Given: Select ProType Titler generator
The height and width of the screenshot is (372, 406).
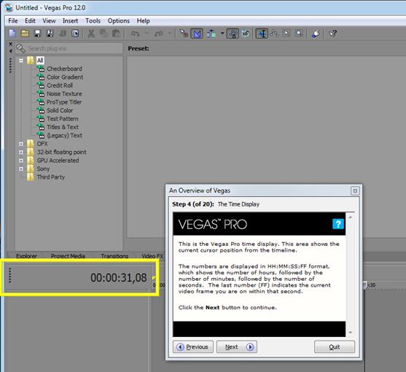Looking at the screenshot, I should click(x=64, y=102).
